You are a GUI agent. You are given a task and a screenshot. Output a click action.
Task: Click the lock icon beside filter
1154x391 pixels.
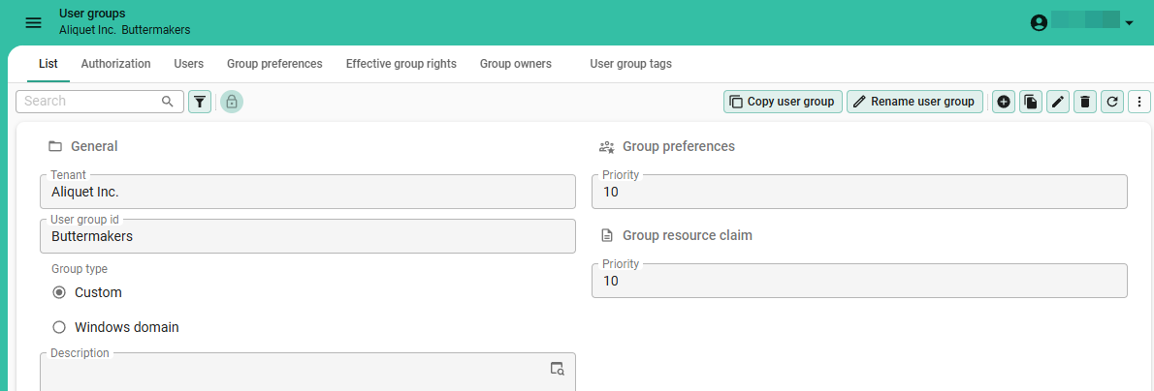tap(231, 102)
